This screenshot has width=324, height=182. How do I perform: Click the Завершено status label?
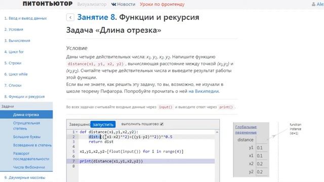pos(79,124)
